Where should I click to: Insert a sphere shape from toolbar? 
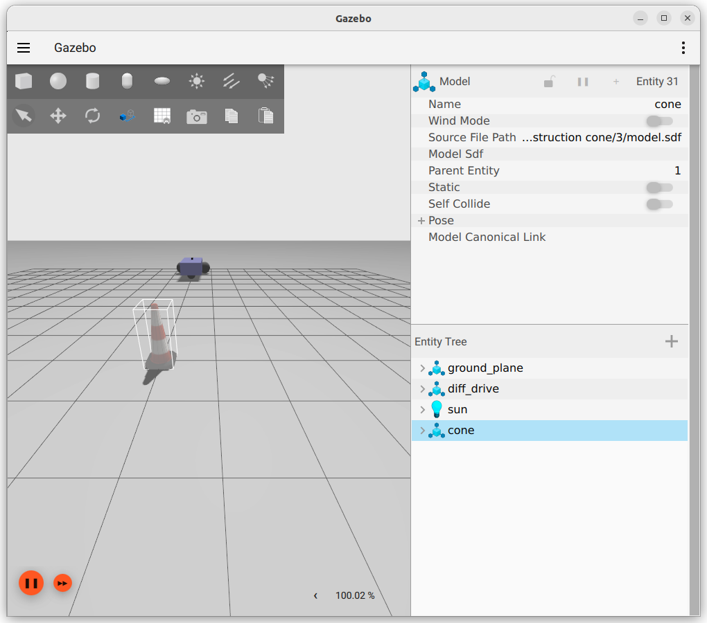(58, 82)
